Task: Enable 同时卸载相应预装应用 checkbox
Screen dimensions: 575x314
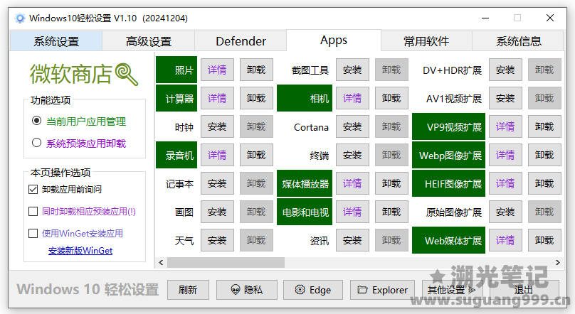Action: (33, 211)
